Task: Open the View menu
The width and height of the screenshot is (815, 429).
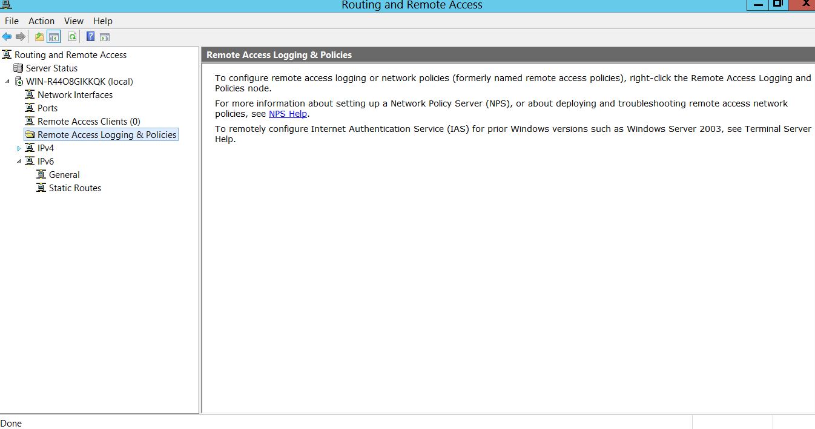Action: pos(73,21)
